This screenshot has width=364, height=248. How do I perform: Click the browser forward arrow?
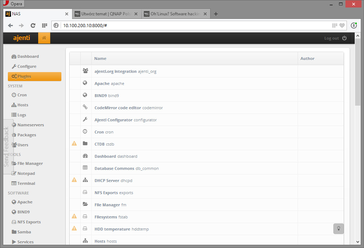tap(21, 26)
